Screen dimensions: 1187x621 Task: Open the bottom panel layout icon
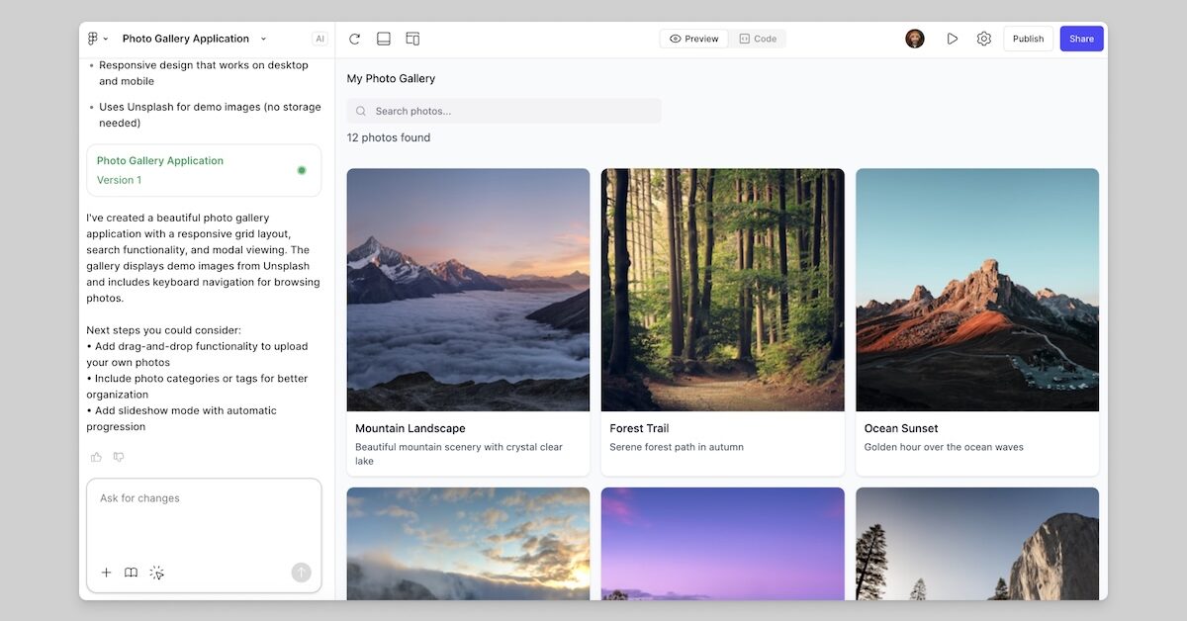[383, 38]
